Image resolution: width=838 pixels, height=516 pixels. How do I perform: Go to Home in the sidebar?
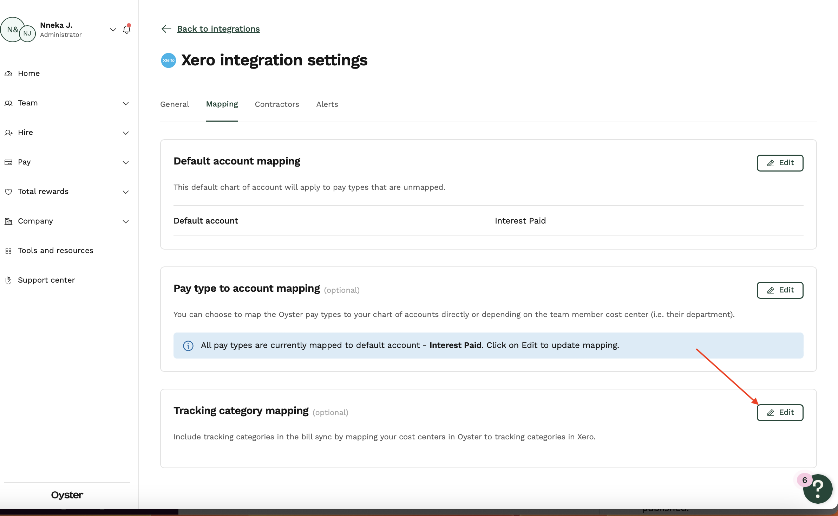(29, 73)
